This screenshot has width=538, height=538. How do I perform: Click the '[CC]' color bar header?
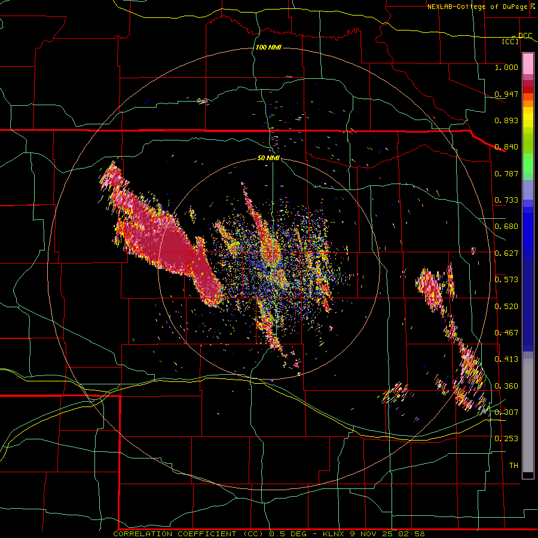coord(511,41)
